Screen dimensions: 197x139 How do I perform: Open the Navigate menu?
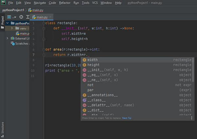pos(40,3)
